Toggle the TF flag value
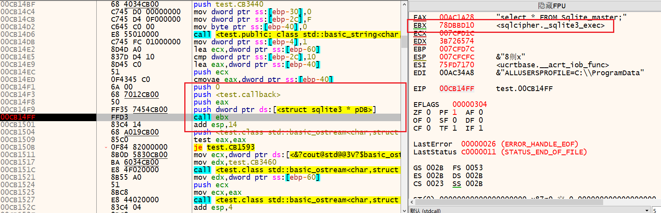The width and height of the screenshot is (661, 213). [454, 128]
